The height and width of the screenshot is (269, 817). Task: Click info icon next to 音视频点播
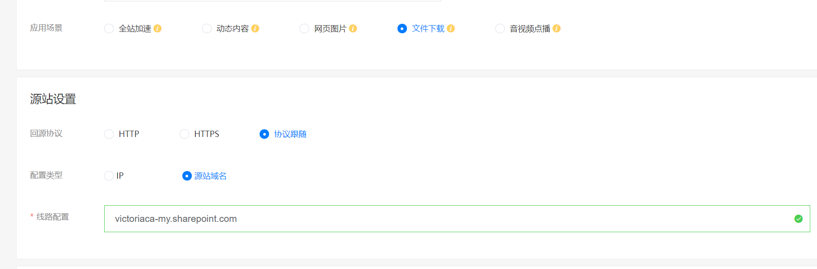point(556,29)
